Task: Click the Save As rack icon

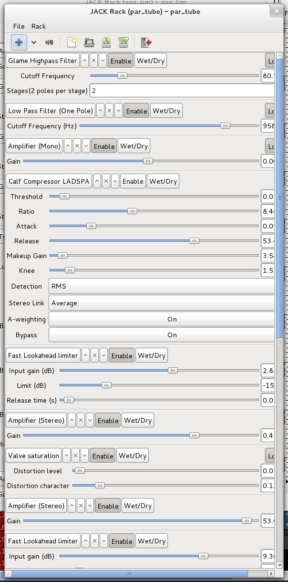Action: coord(123,42)
